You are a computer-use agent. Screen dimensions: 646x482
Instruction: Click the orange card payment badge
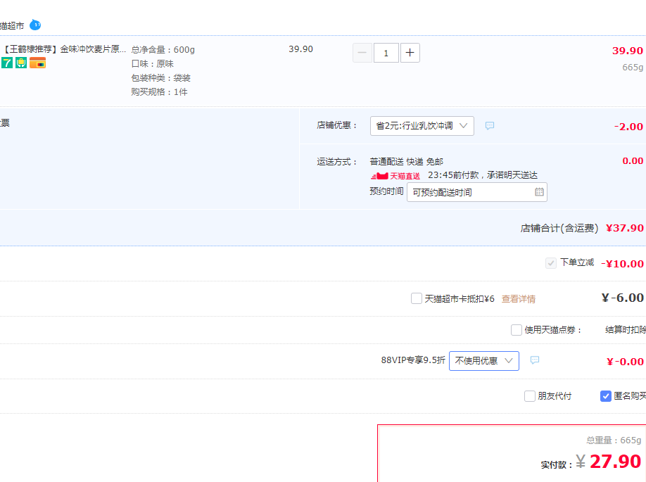pyautogui.click(x=37, y=63)
